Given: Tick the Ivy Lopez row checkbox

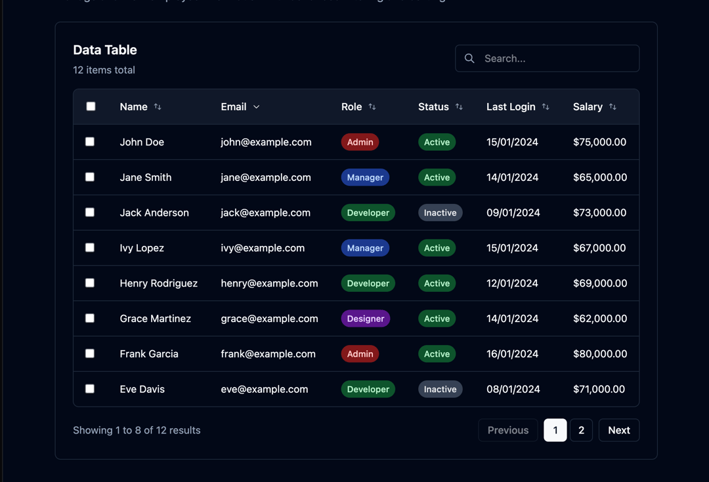Looking at the screenshot, I should click(90, 247).
